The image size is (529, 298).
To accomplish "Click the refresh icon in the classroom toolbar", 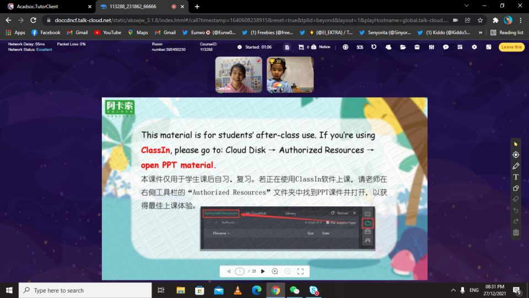I will [x=374, y=47].
